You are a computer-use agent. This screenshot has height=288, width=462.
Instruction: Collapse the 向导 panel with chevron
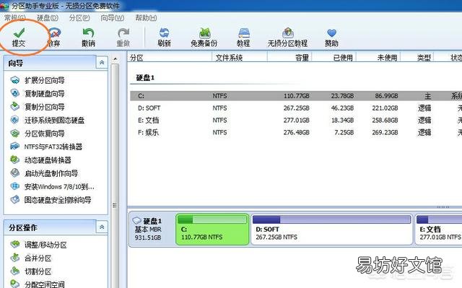coord(102,62)
